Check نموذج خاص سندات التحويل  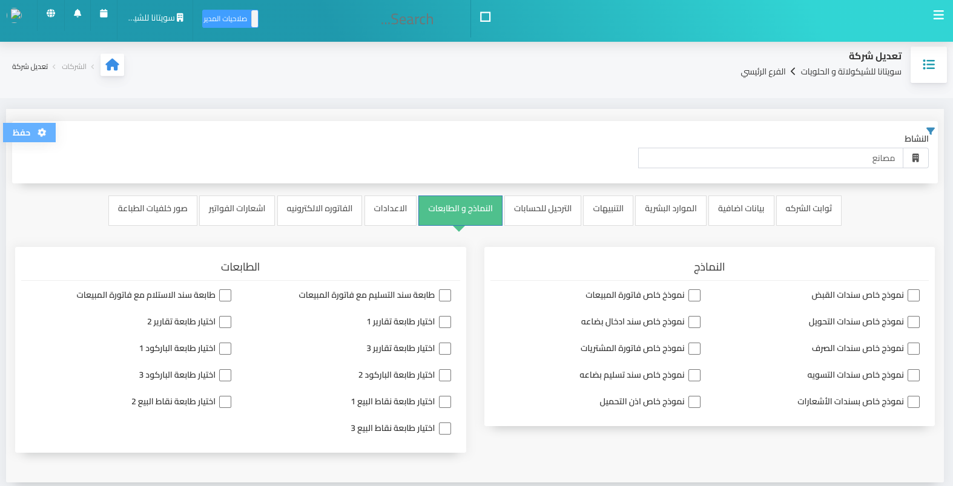[914, 322]
